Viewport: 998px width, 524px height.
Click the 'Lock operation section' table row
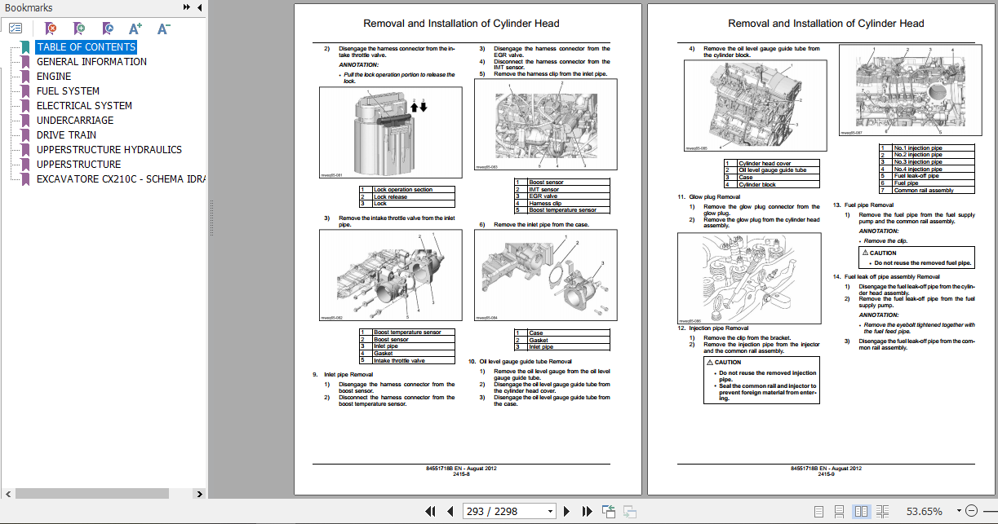coord(406,190)
